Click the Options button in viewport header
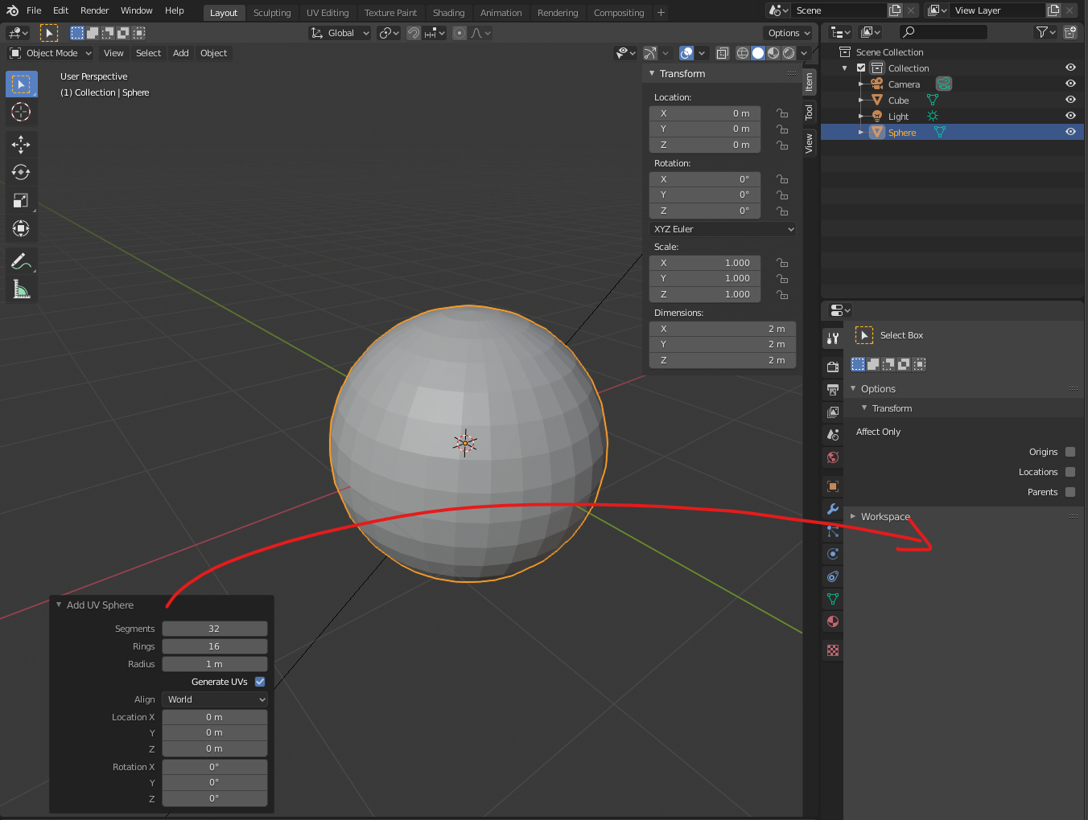The width and height of the screenshot is (1088, 820). (788, 33)
